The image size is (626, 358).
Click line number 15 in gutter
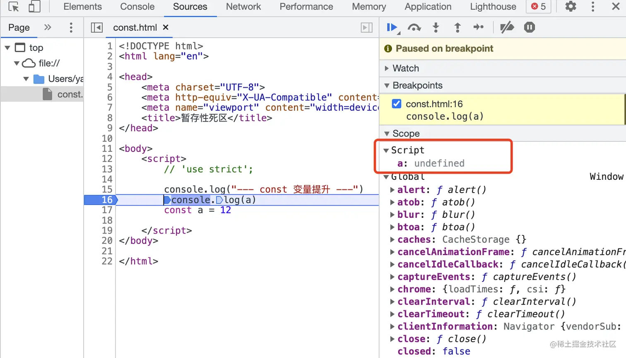pos(107,189)
